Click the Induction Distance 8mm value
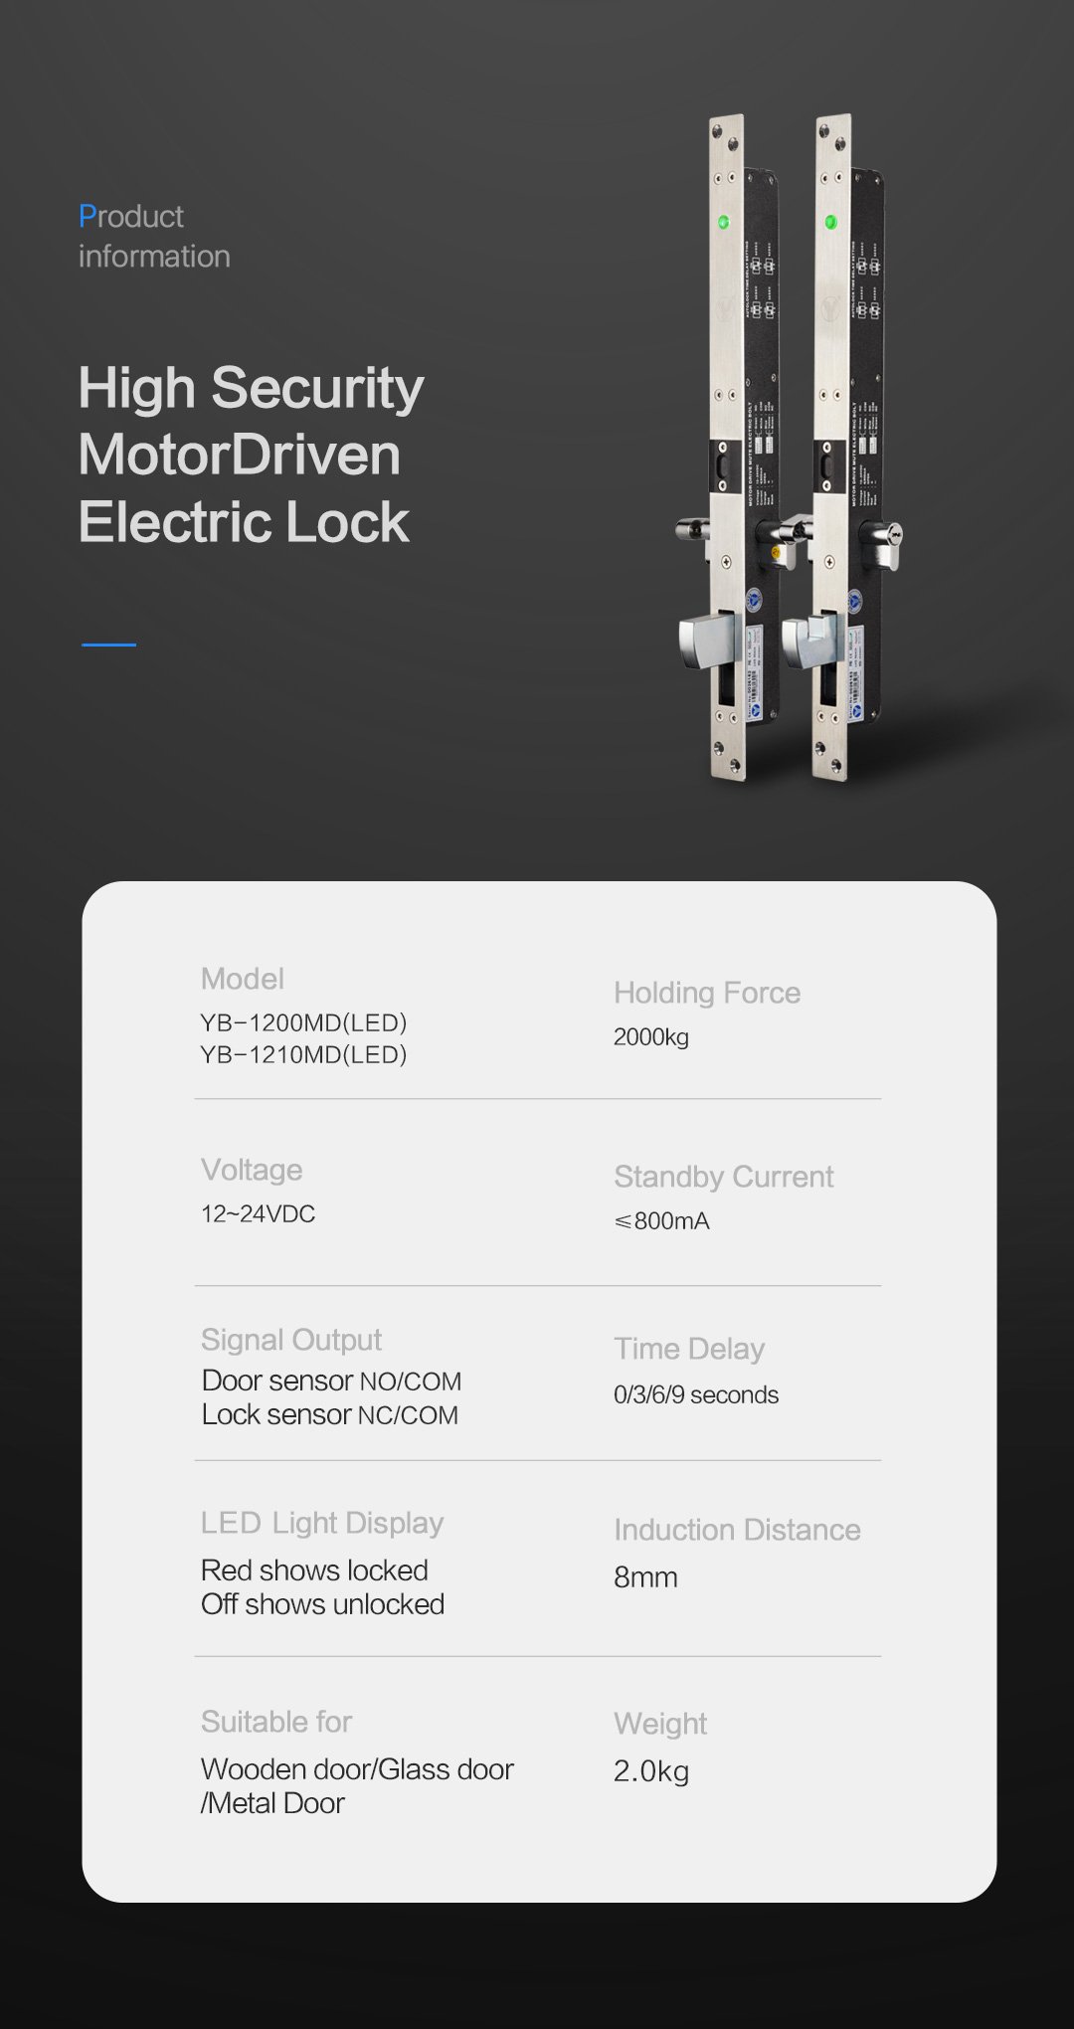 [x=645, y=1576]
